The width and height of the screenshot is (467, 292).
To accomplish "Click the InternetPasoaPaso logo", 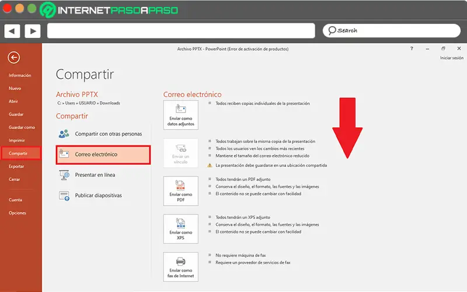I will (109, 10).
